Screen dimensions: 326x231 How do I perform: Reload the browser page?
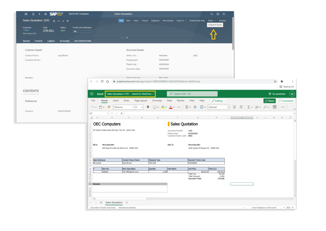(x=102, y=81)
